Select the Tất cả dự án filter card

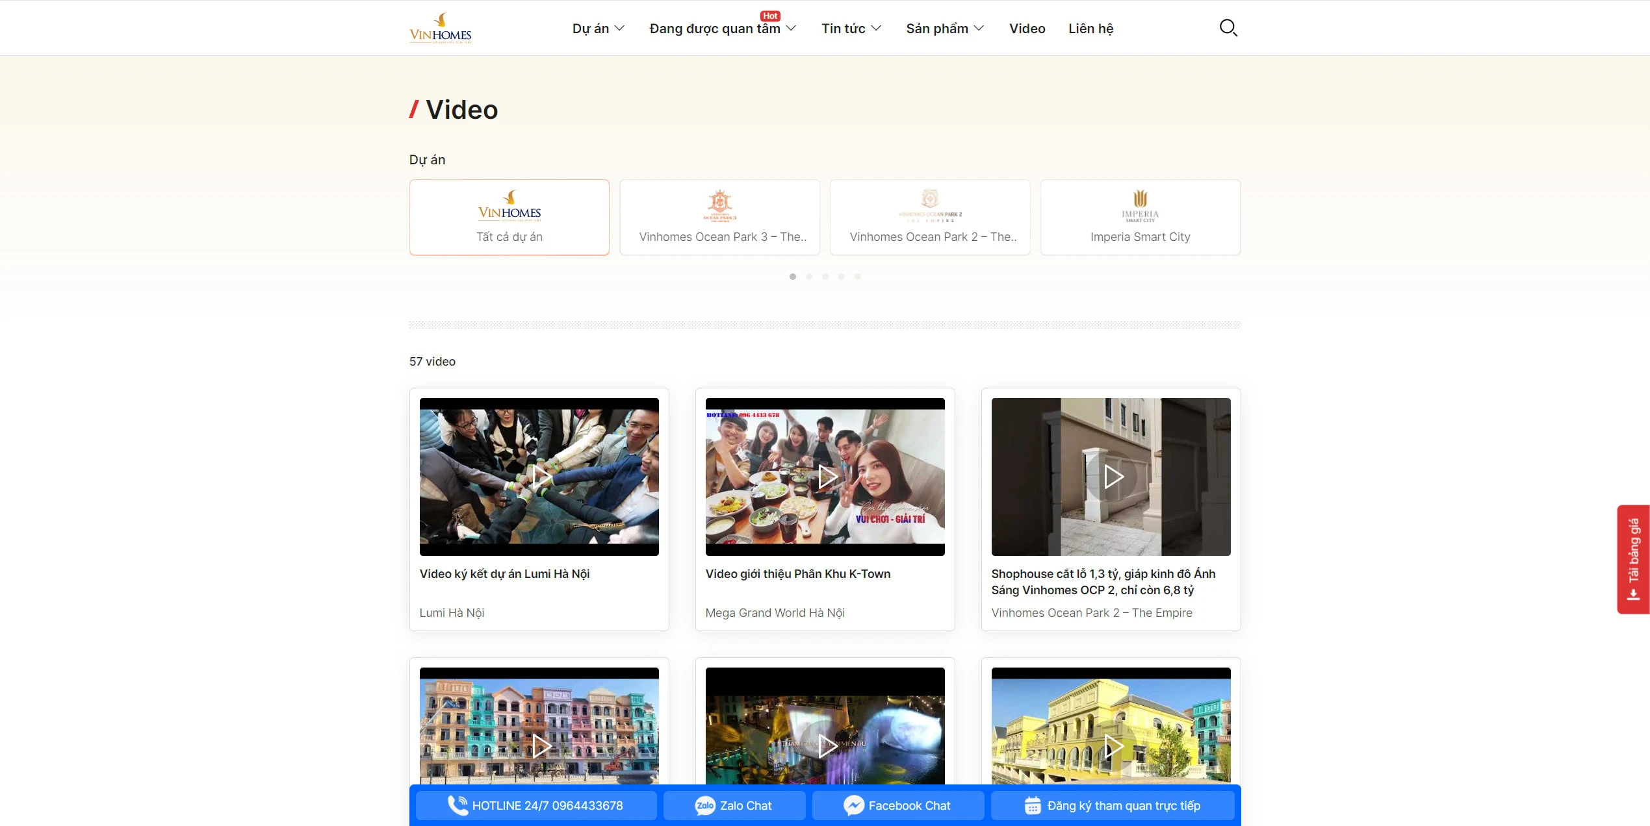509,217
